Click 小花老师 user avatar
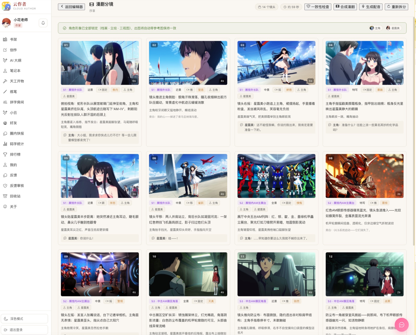The height and width of the screenshot is (335, 416). pos(6,23)
